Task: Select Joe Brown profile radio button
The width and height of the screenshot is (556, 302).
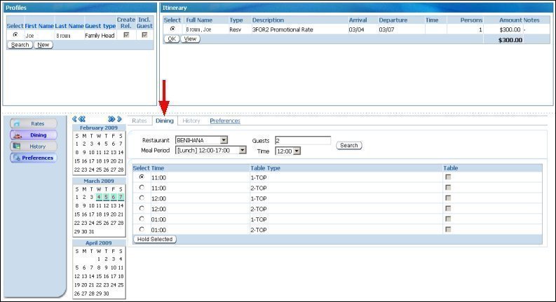Action: pyautogui.click(x=15, y=35)
